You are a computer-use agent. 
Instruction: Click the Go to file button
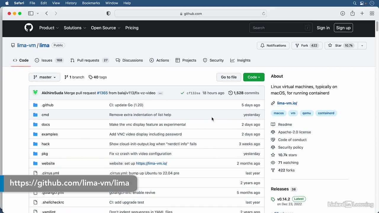(x=229, y=77)
